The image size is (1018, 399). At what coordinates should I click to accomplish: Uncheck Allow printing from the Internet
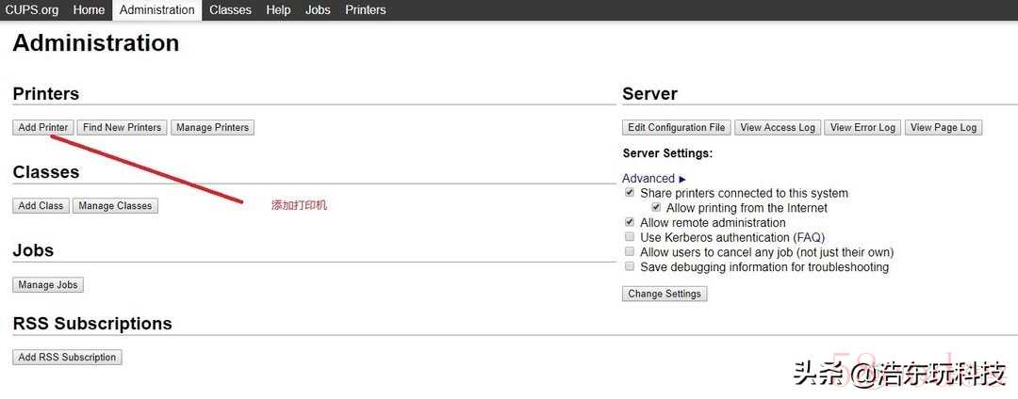[656, 207]
